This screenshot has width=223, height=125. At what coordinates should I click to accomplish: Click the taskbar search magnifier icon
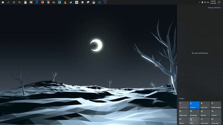(x=8, y=2)
